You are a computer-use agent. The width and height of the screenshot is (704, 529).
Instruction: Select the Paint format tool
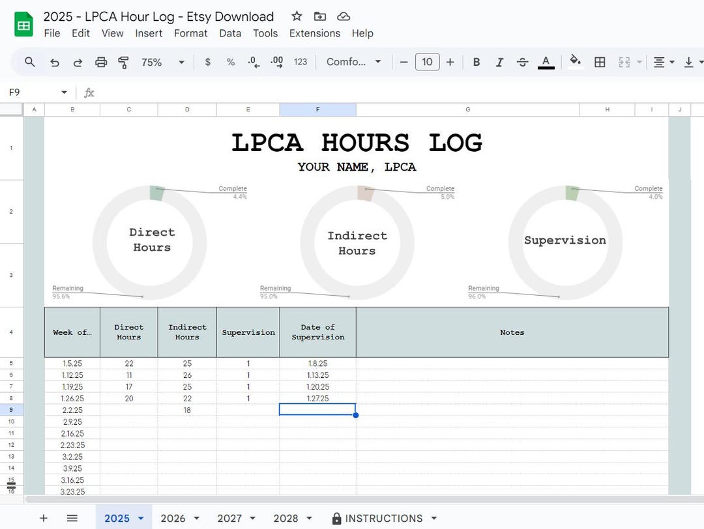click(x=123, y=62)
